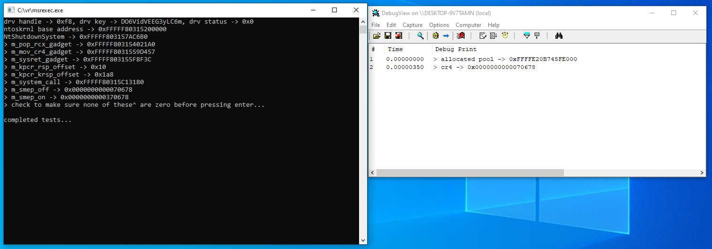Open the File menu in DebugView
Screen dimensions: 712x249
coord(376,25)
